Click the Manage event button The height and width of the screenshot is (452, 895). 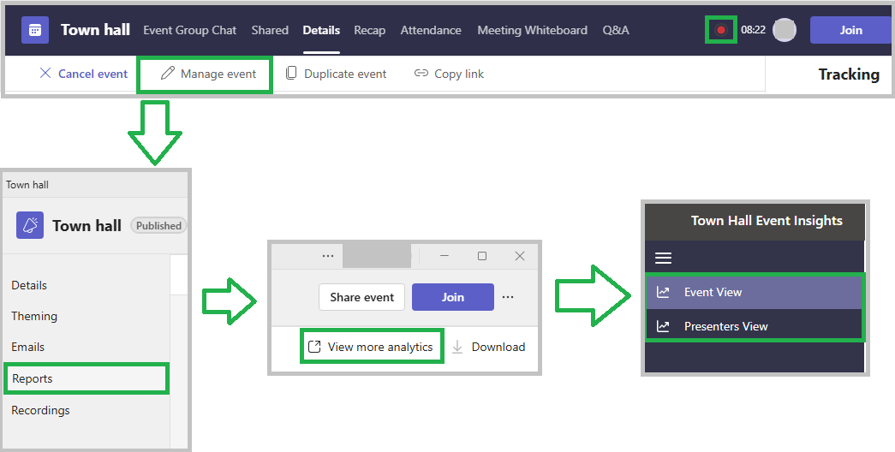[x=208, y=74]
